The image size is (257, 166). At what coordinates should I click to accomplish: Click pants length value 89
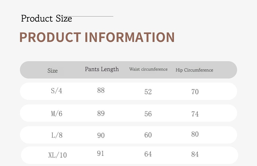click(x=101, y=113)
